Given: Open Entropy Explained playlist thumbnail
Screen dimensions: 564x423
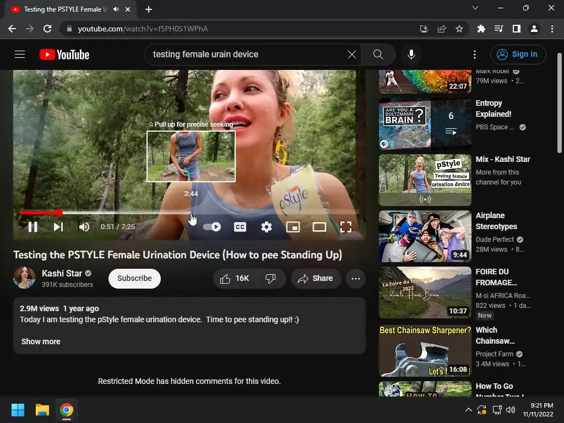Looking at the screenshot, I should pyautogui.click(x=425, y=124).
